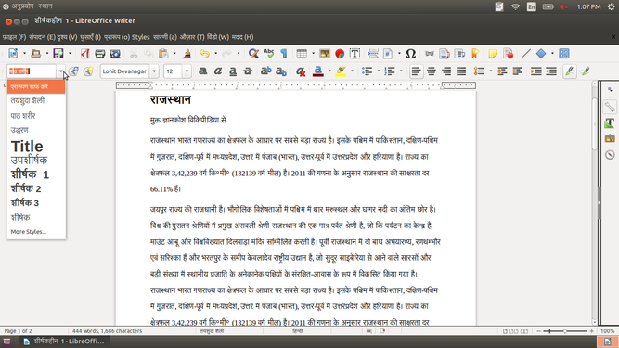Select the Line drawing tool
The width and height of the screenshot is (619, 348).
[526, 53]
